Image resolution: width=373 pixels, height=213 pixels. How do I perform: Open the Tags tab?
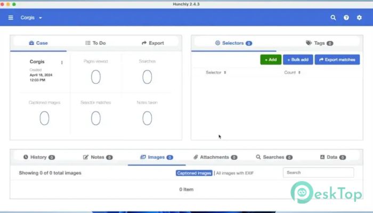coord(320,43)
